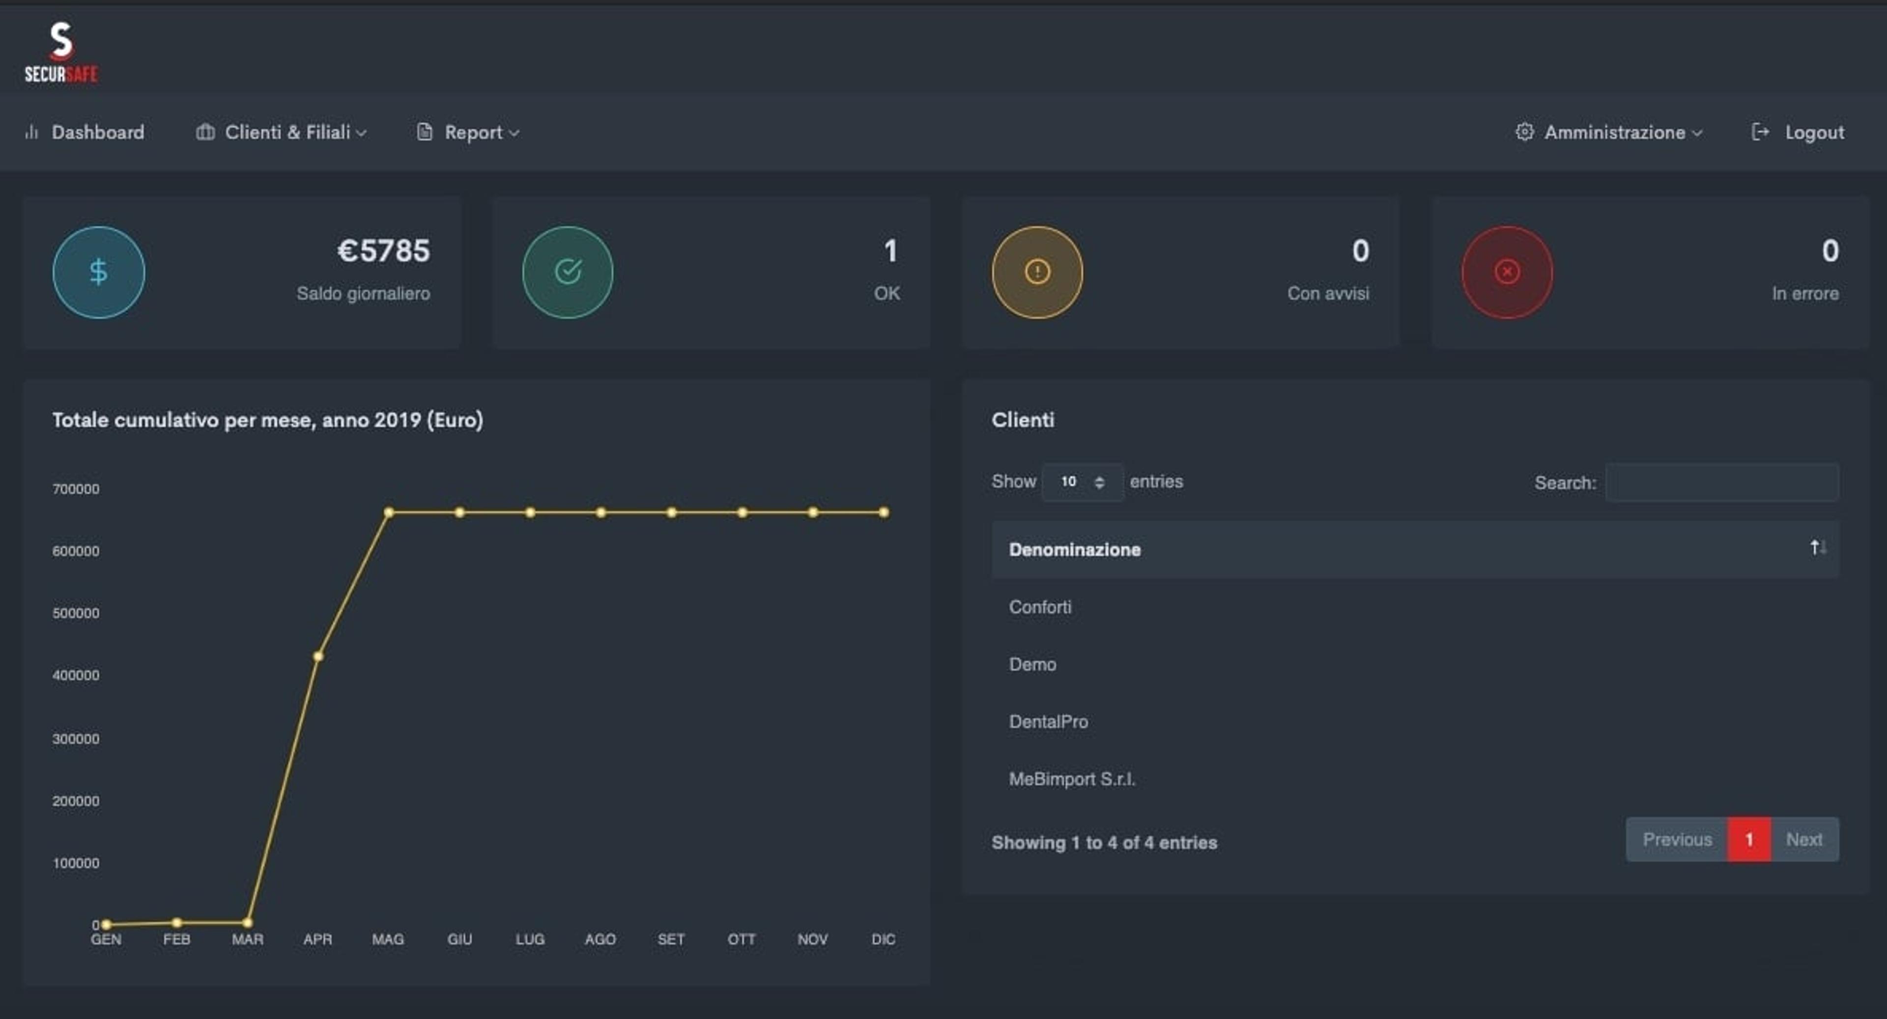Open the Amministrazione menu
This screenshot has height=1019, width=1887.
coord(1609,132)
